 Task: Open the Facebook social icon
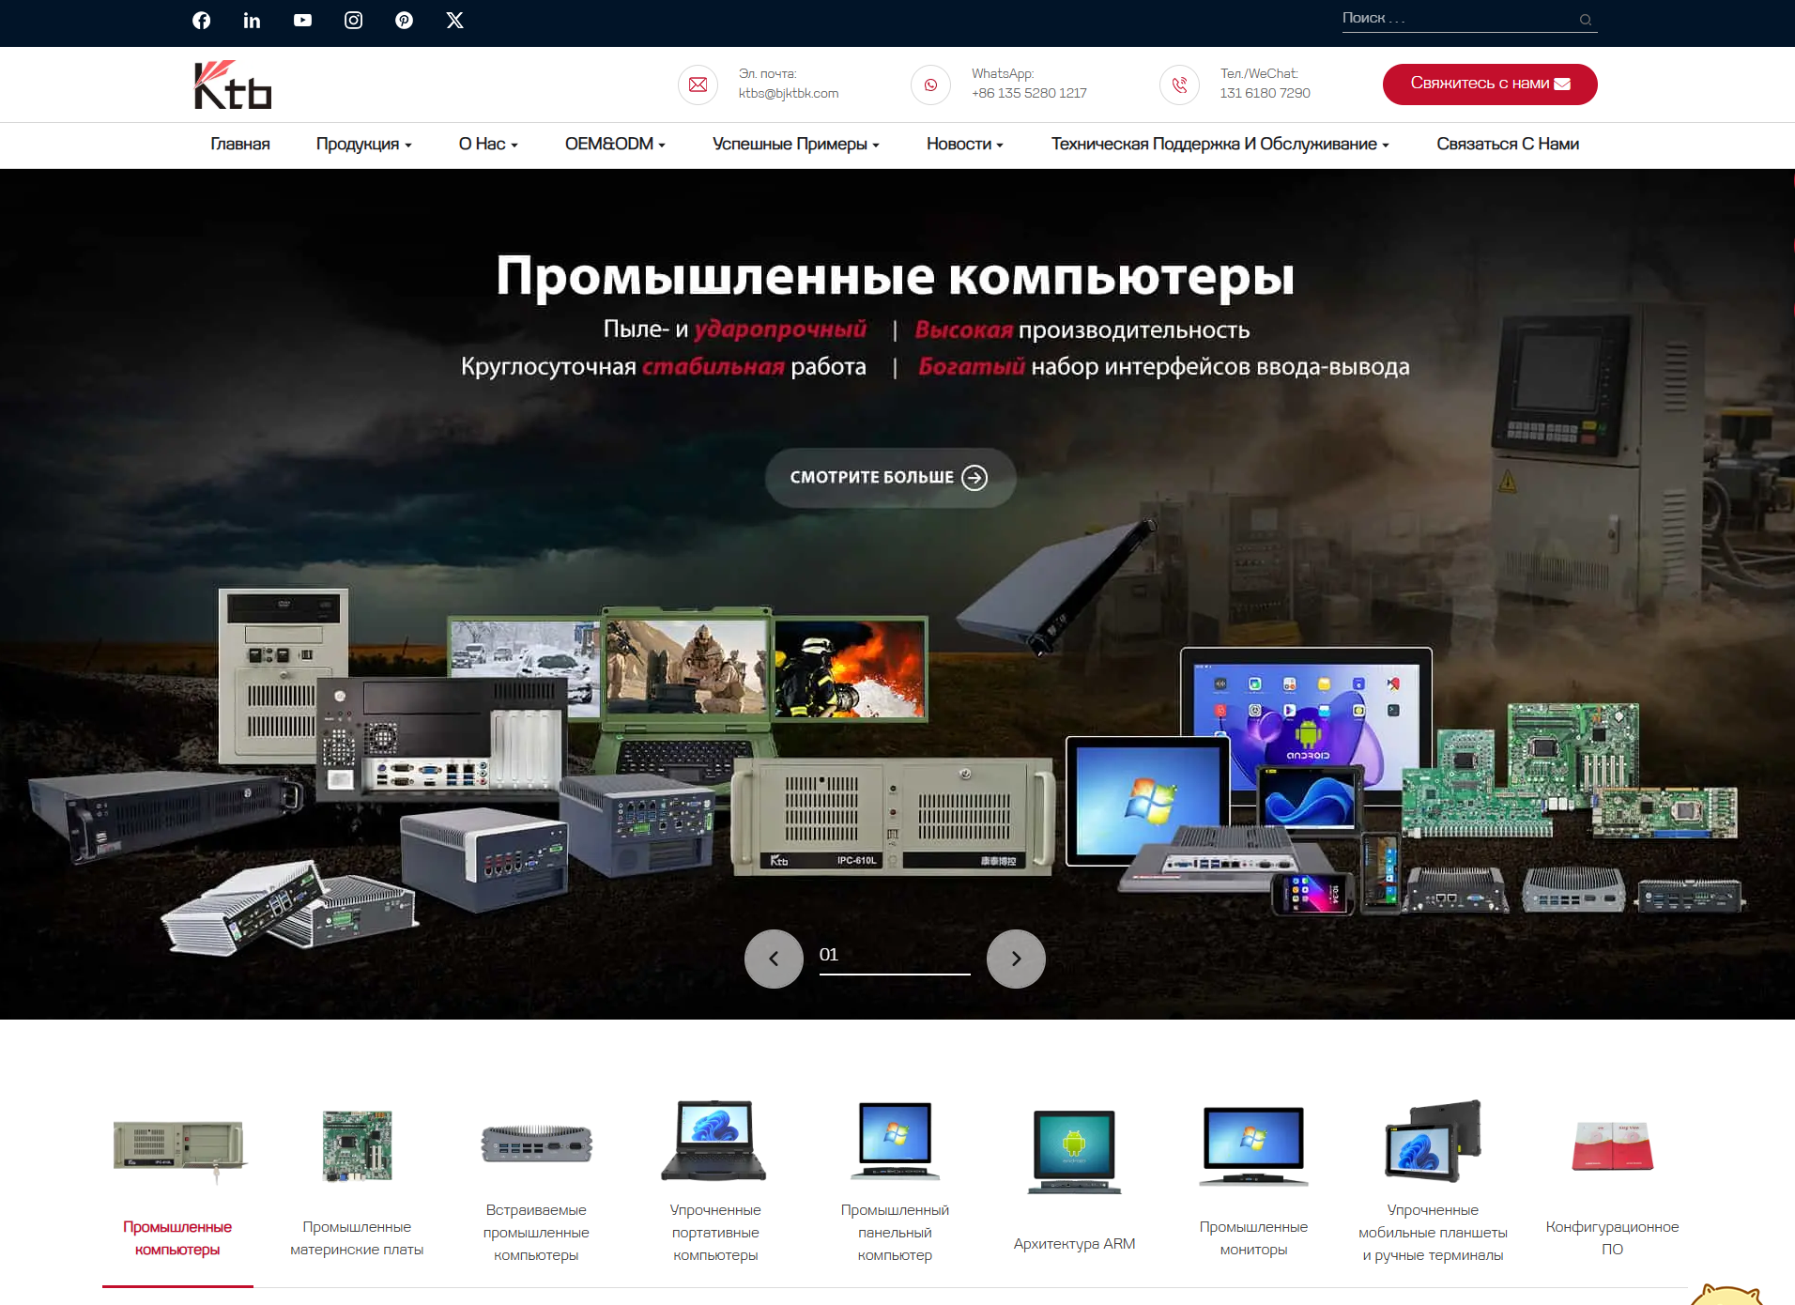tap(202, 21)
